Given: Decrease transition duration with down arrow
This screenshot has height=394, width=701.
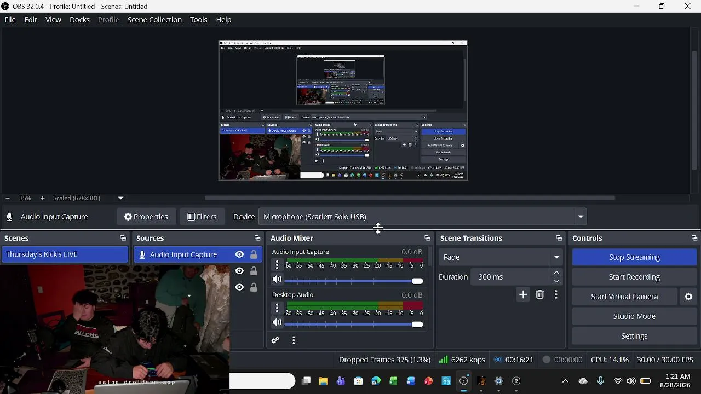Looking at the screenshot, I should [x=557, y=281].
